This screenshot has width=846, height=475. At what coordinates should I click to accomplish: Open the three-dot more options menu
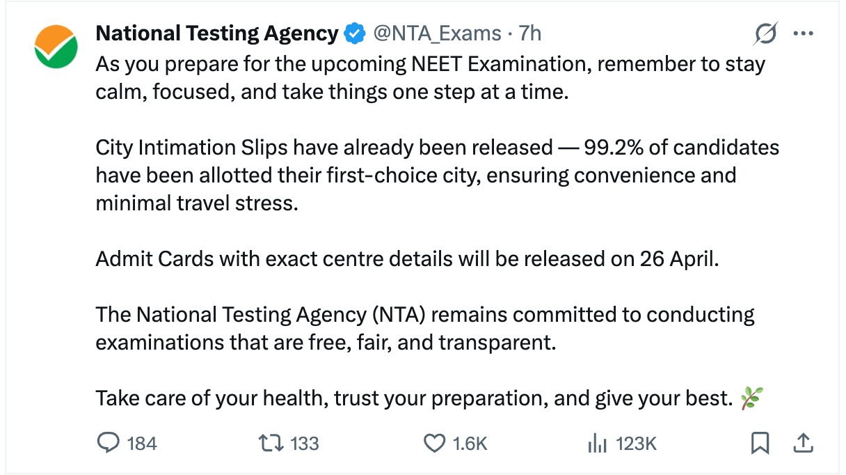(803, 33)
